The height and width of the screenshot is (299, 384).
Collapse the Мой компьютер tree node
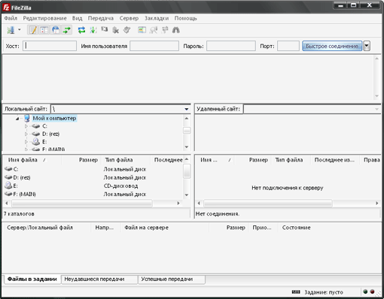click(x=17, y=119)
